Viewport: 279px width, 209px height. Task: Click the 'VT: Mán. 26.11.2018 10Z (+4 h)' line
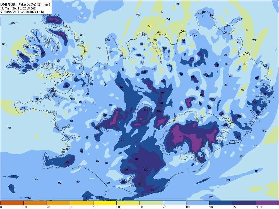22,12
